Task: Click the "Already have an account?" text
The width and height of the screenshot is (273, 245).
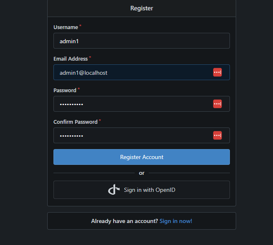Action: pyautogui.click(x=124, y=221)
